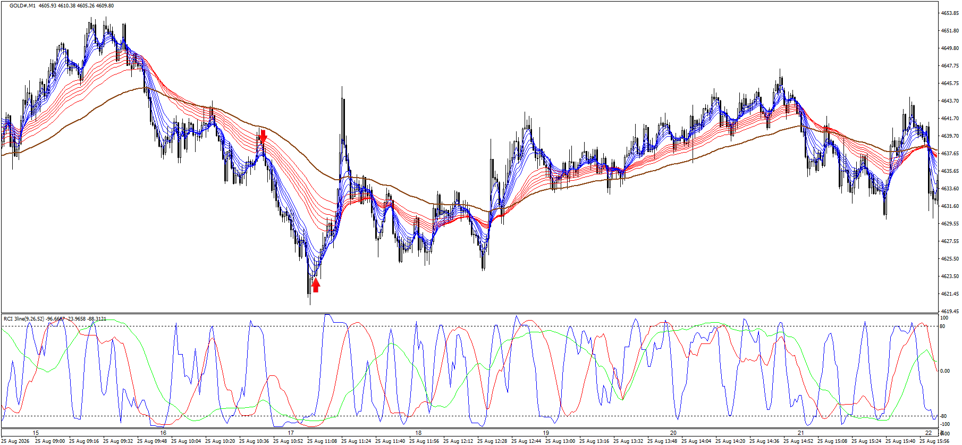
Task: Click the 25 Aug 15:24 time label
Action: pyautogui.click(x=867, y=441)
